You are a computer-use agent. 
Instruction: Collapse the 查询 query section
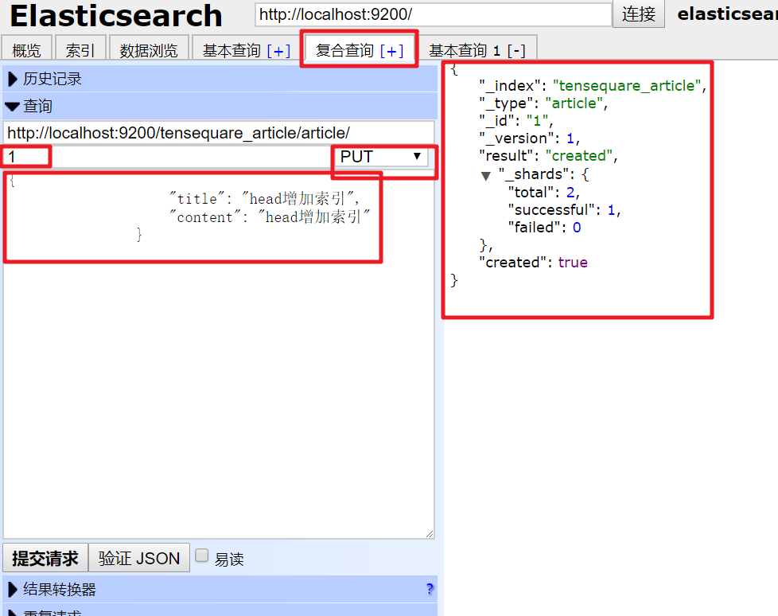tap(220, 106)
